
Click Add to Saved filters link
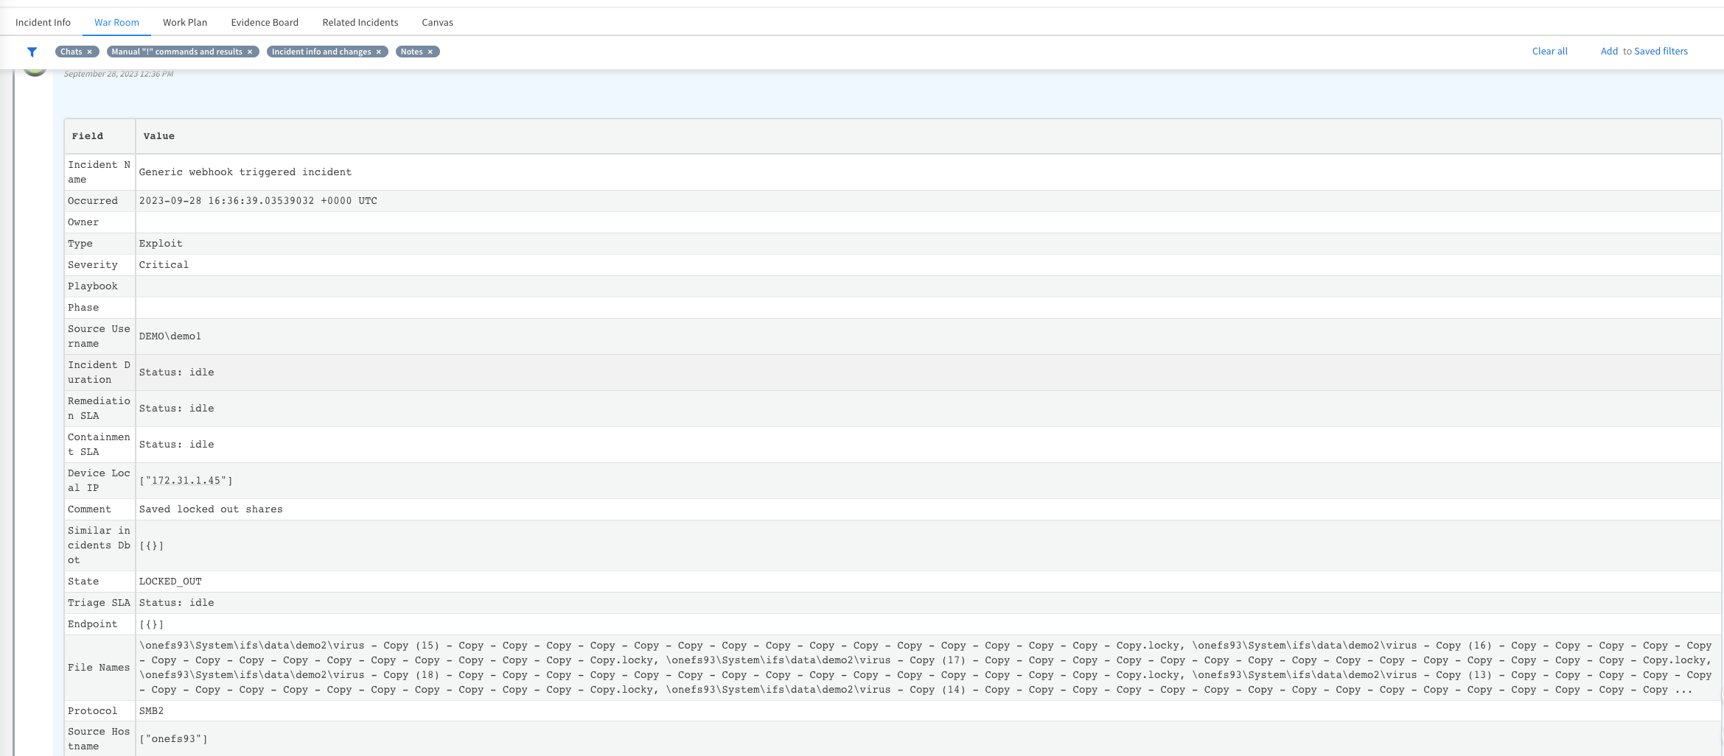pos(1644,51)
